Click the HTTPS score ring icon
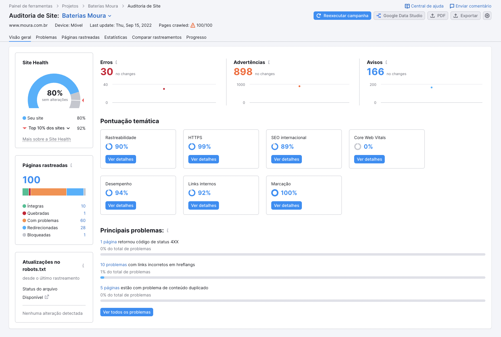The image size is (501, 337). 192,147
